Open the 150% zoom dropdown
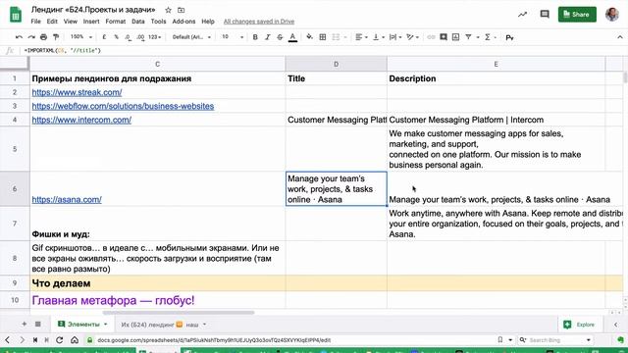 click(x=81, y=37)
